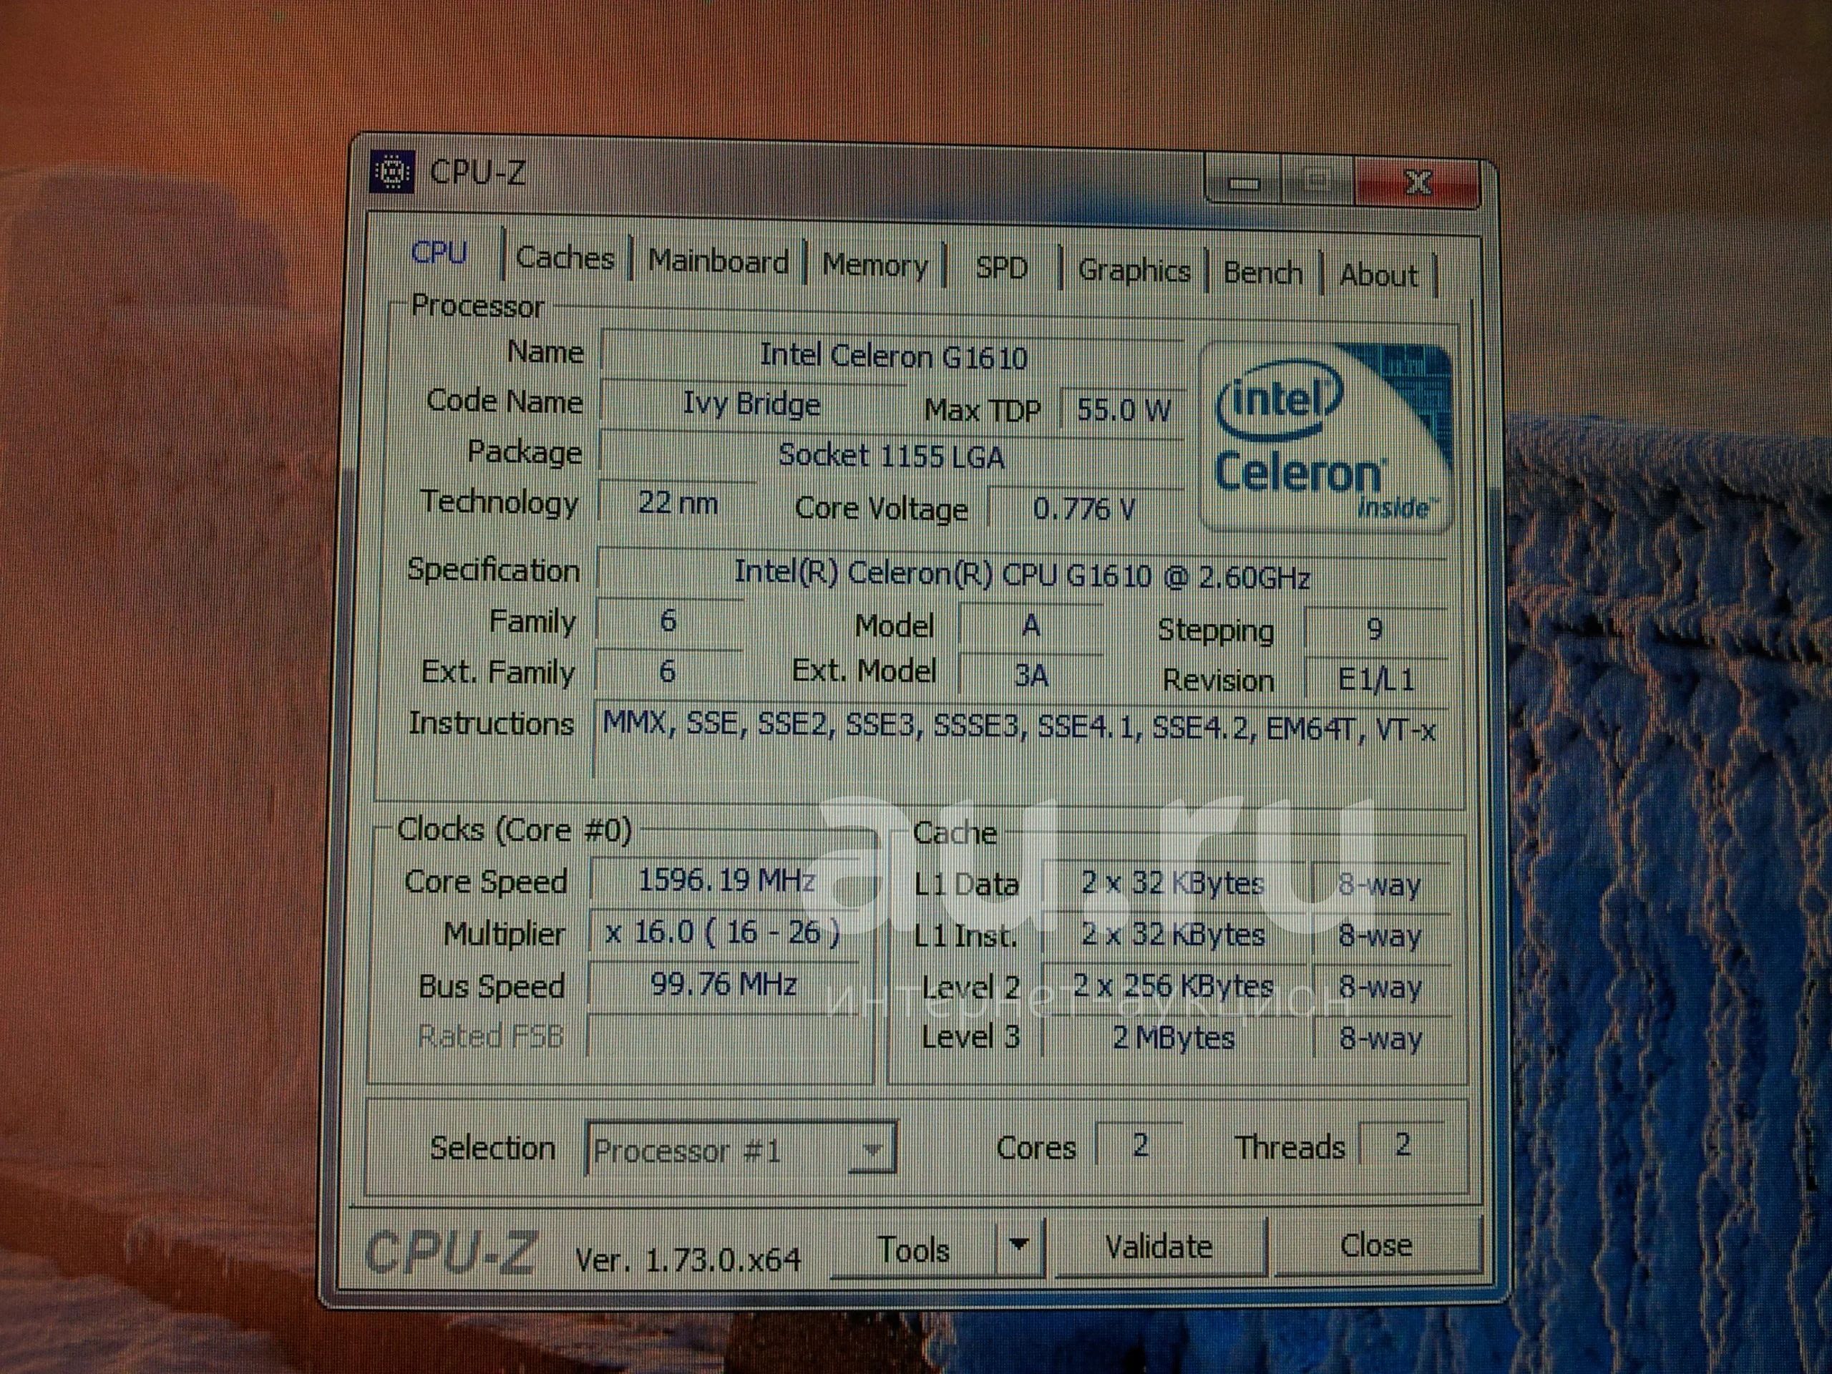Click the Level 3 '8-way' associativity value

(x=1380, y=1038)
